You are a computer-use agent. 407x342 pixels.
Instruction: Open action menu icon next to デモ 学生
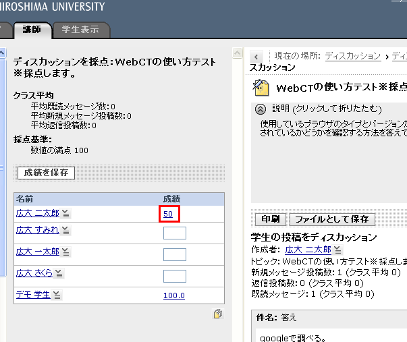[57, 295]
